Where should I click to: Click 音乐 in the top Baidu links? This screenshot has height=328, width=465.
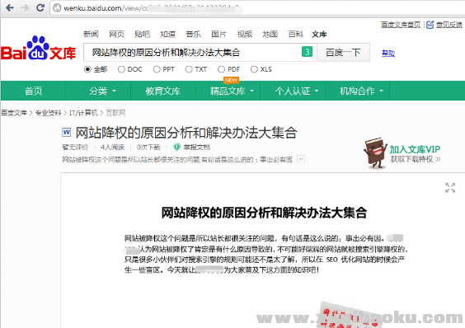pos(194,34)
